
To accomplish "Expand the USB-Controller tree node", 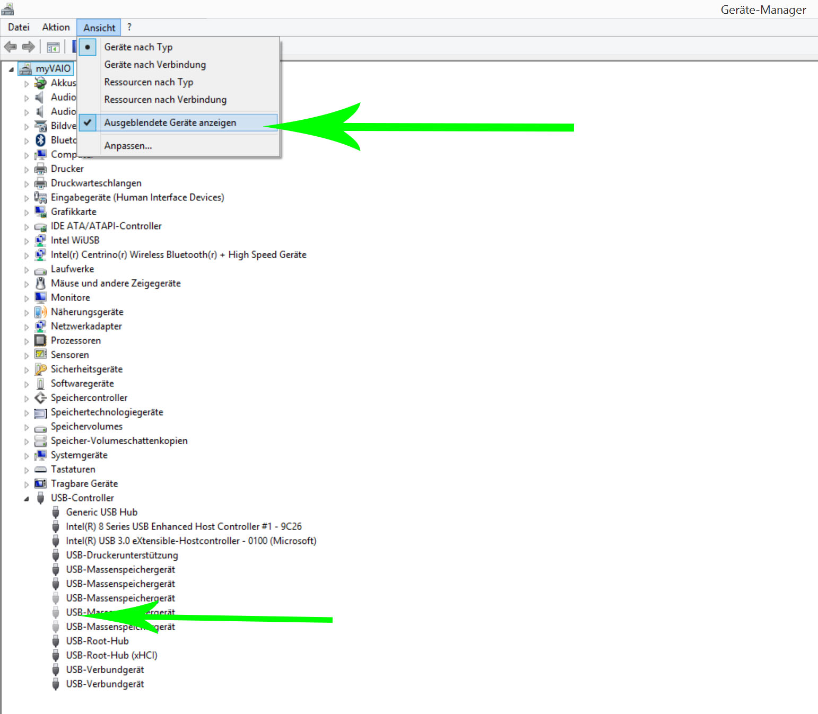I will point(27,498).
